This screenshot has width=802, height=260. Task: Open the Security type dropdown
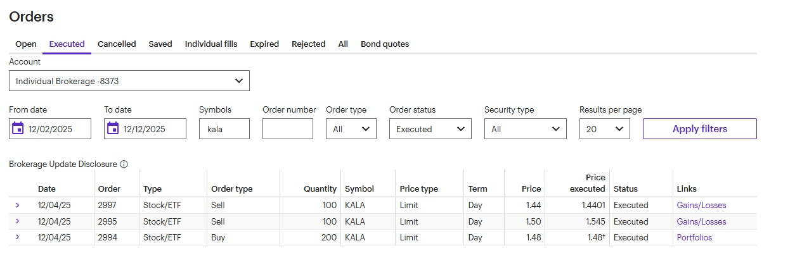(525, 129)
